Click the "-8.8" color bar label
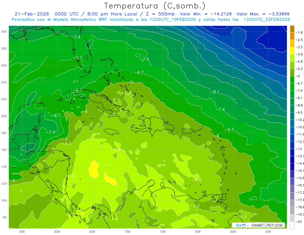 point(300,105)
